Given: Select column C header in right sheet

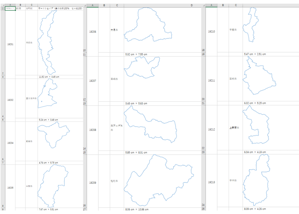Looking at the screenshot, I should (236, 5).
